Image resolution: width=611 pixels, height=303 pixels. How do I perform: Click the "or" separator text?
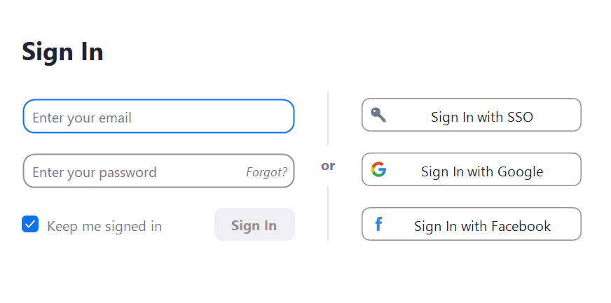328,166
